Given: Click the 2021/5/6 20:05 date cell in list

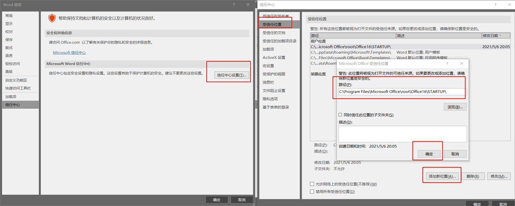Looking at the screenshot, I should (496, 46).
